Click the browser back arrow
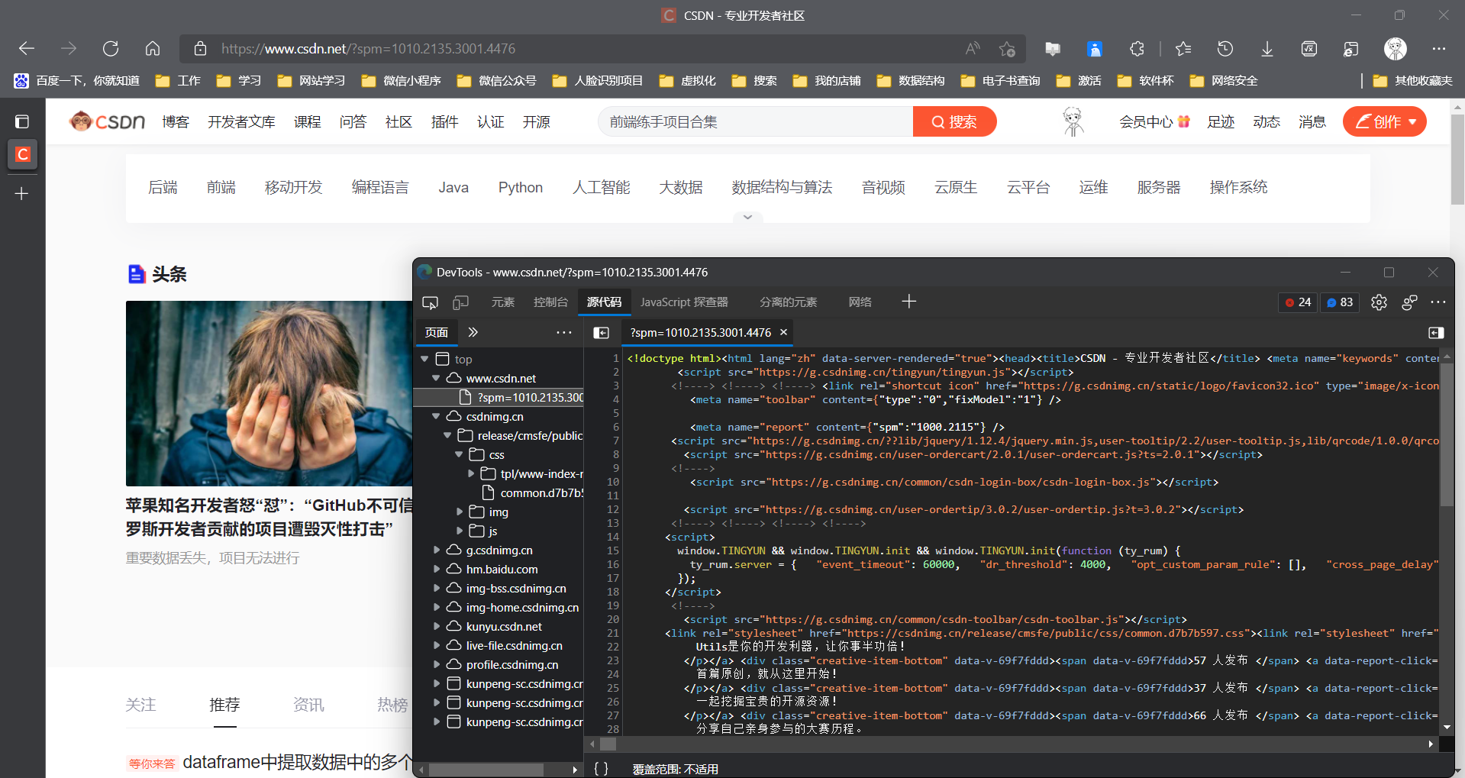 click(27, 49)
